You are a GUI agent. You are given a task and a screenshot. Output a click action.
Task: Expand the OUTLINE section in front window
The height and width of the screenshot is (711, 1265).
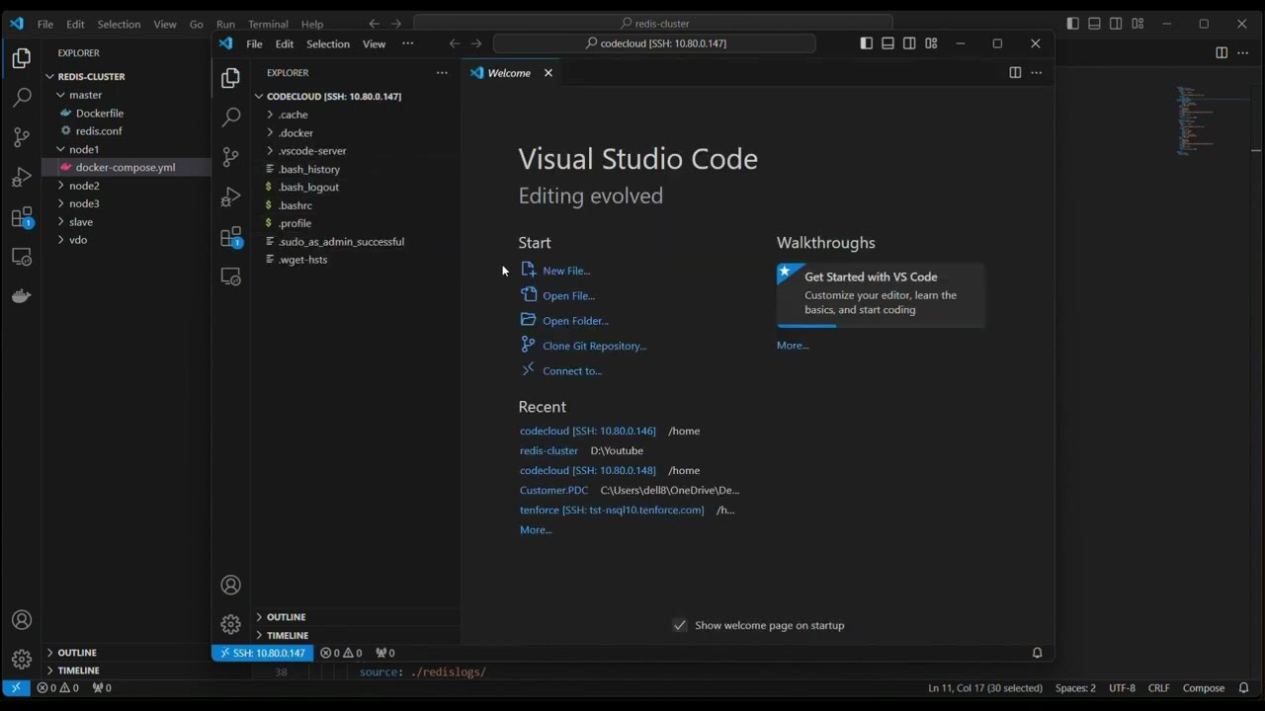tap(286, 617)
